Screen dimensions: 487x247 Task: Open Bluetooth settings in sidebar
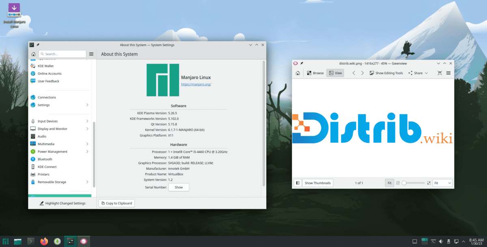coord(45,159)
